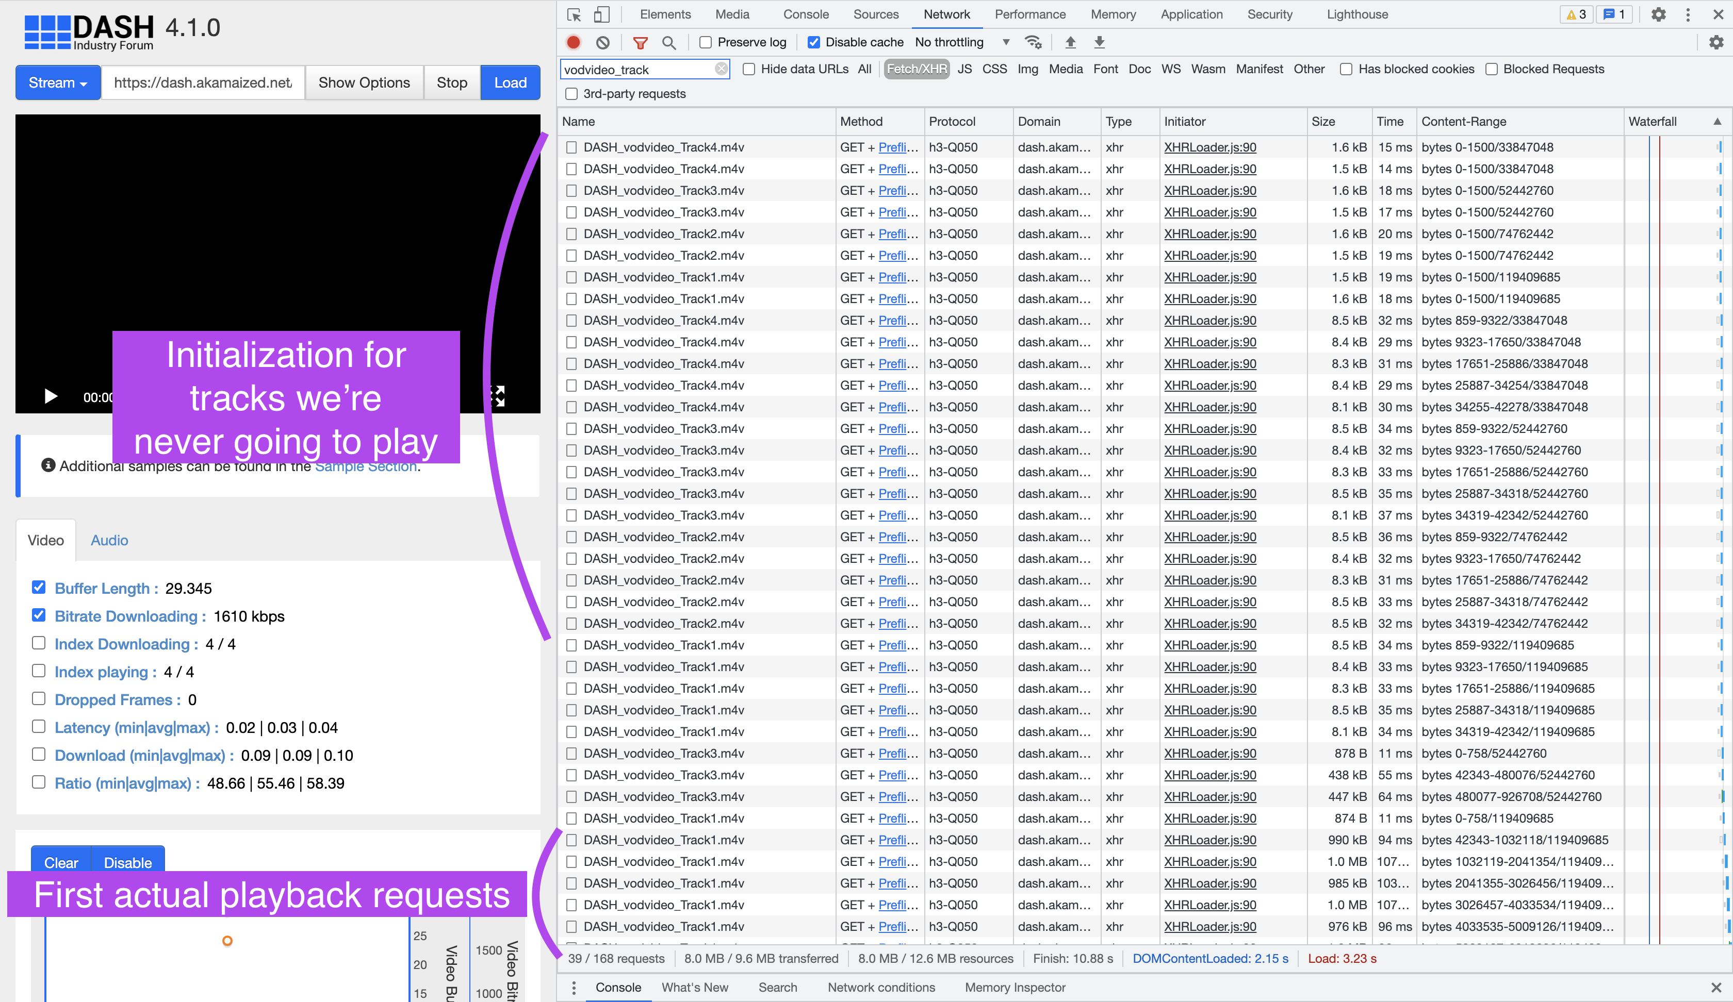Open the XHRLoader.js:90 initiator link

click(x=1209, y=147)
